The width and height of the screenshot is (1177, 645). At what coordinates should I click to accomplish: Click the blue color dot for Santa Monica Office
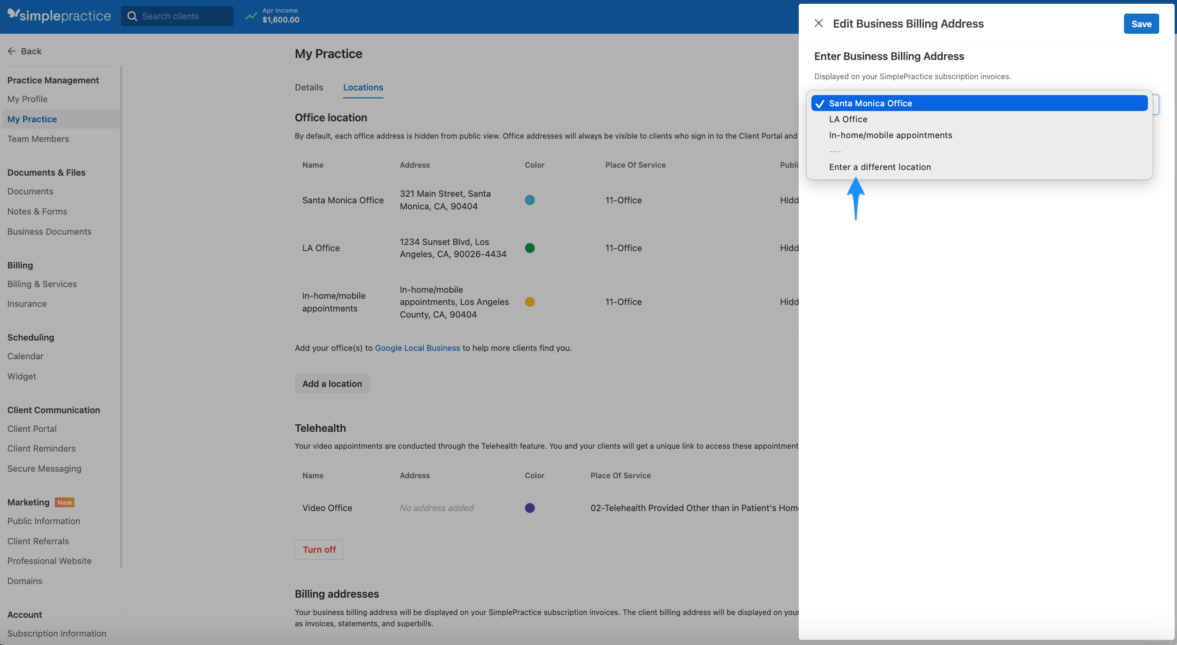point(530,200)
